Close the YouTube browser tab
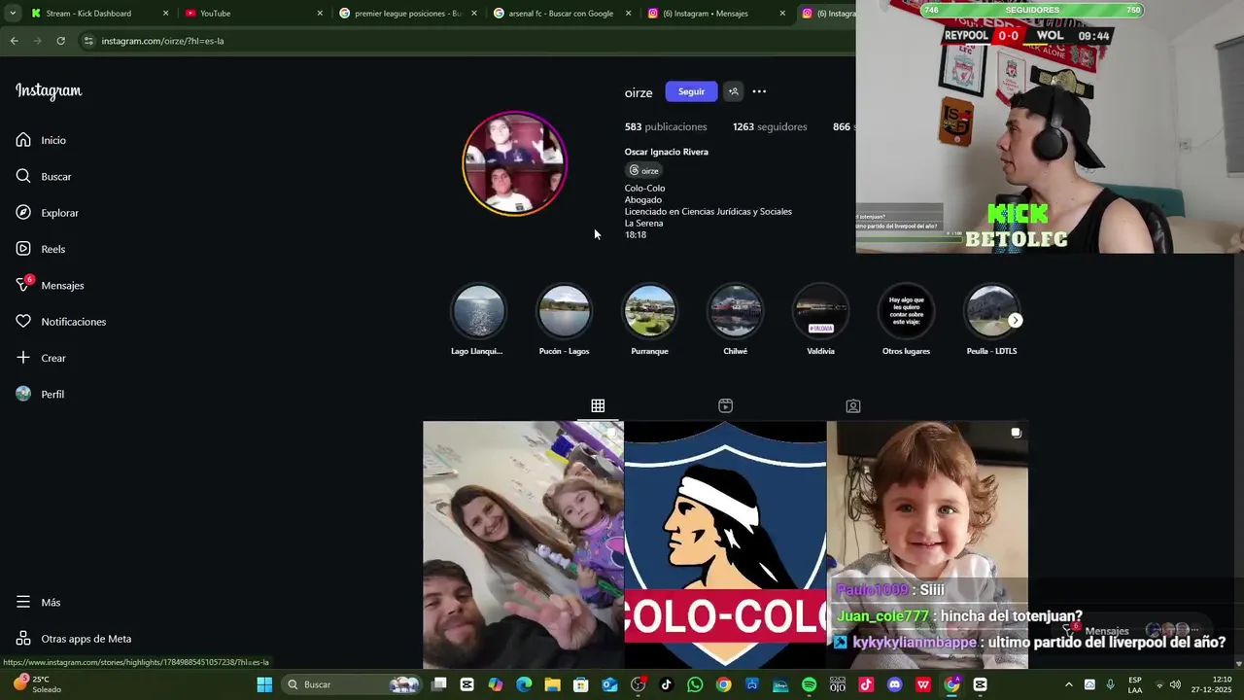 point(320,14)
